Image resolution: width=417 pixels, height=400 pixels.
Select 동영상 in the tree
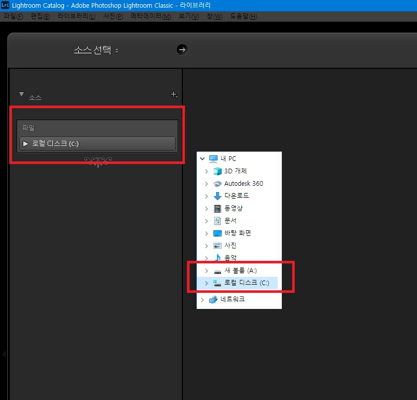[234, 208]
